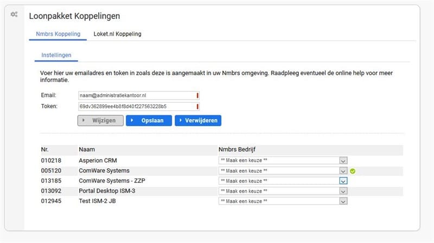This screenshot has height=243, width=434.
Task: Select company number 005120
Action: point(51,170)
